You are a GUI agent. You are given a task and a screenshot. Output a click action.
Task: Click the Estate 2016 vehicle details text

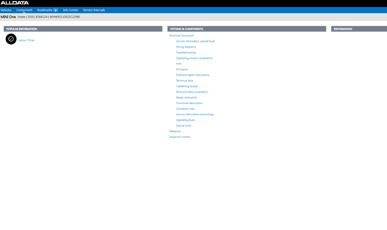48,17
